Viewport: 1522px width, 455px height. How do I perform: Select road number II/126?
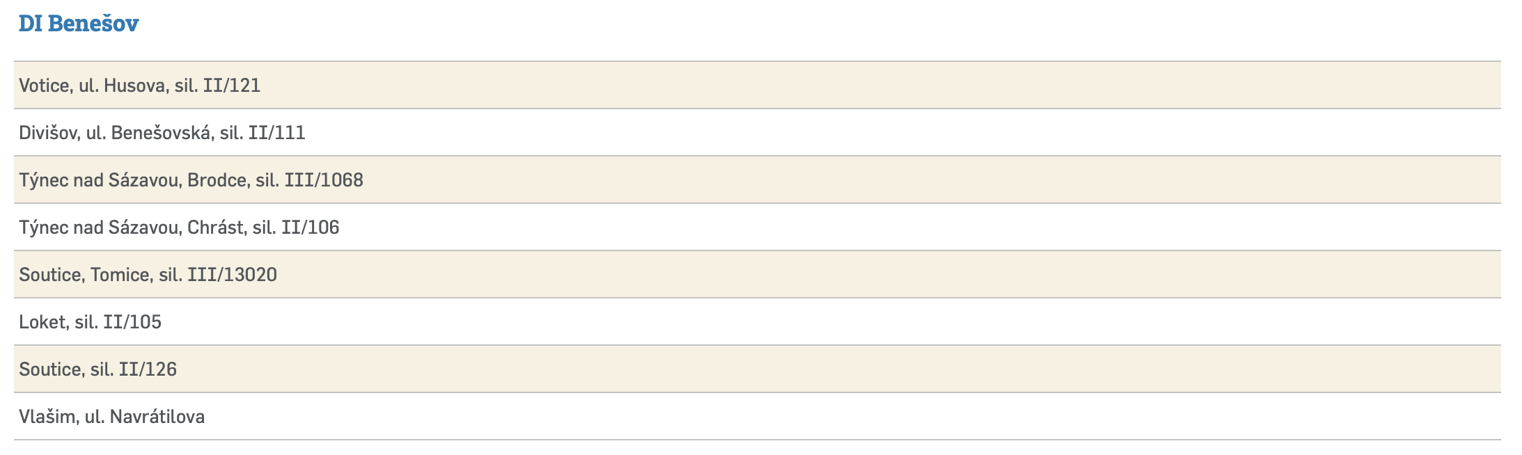148,369
